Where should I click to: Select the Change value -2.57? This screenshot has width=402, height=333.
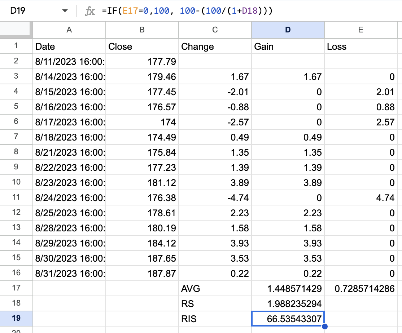tap(215, 122)
